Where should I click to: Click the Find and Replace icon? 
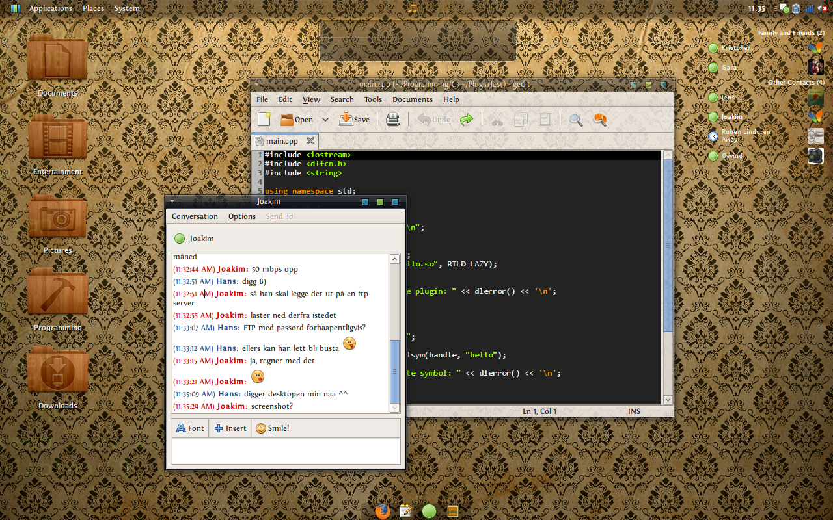pyautogui.click(x=599, y=120)
